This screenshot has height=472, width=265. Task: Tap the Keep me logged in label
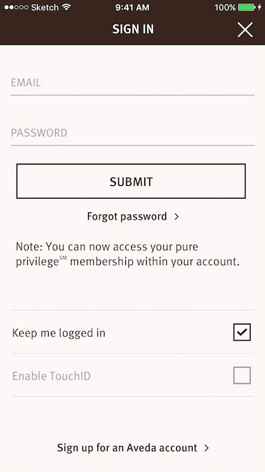coord(59,333)
